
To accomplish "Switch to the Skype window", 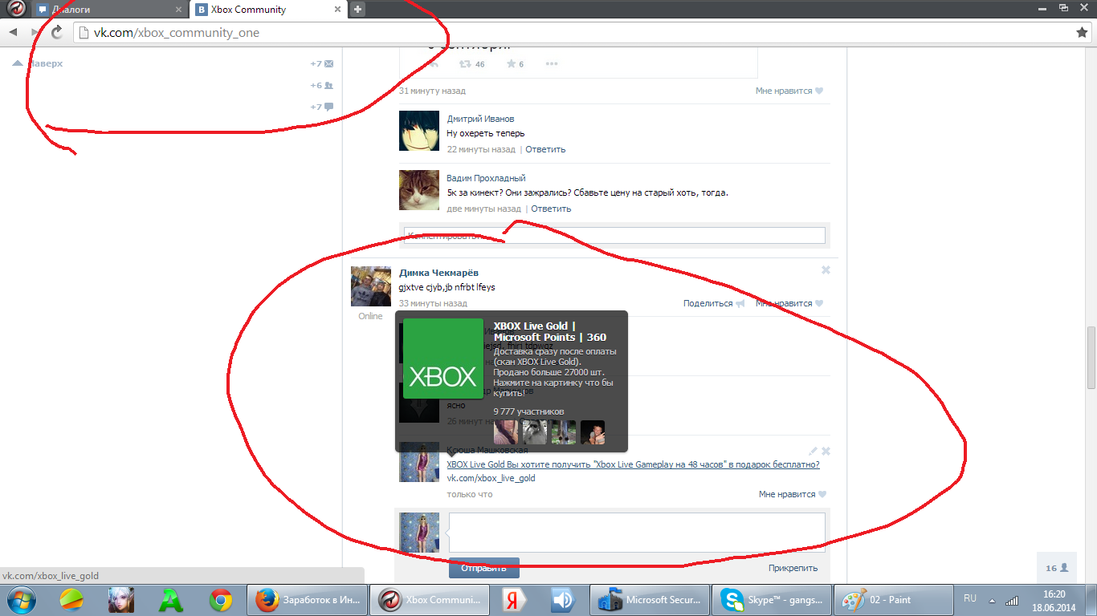I will click(770, 599).
